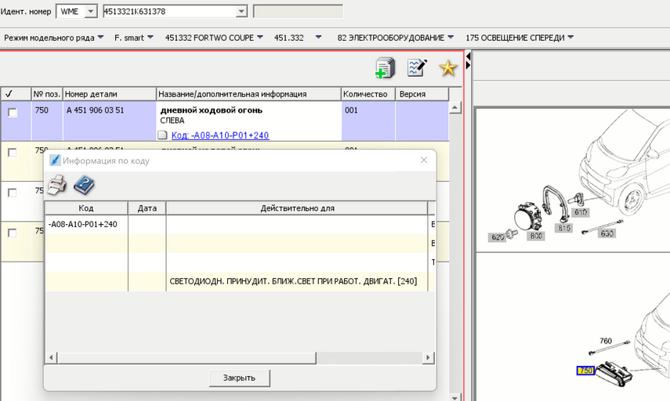Open the Код: -A08-A10-P01+240 link
The image size is (670, 401).
(219, 135)
